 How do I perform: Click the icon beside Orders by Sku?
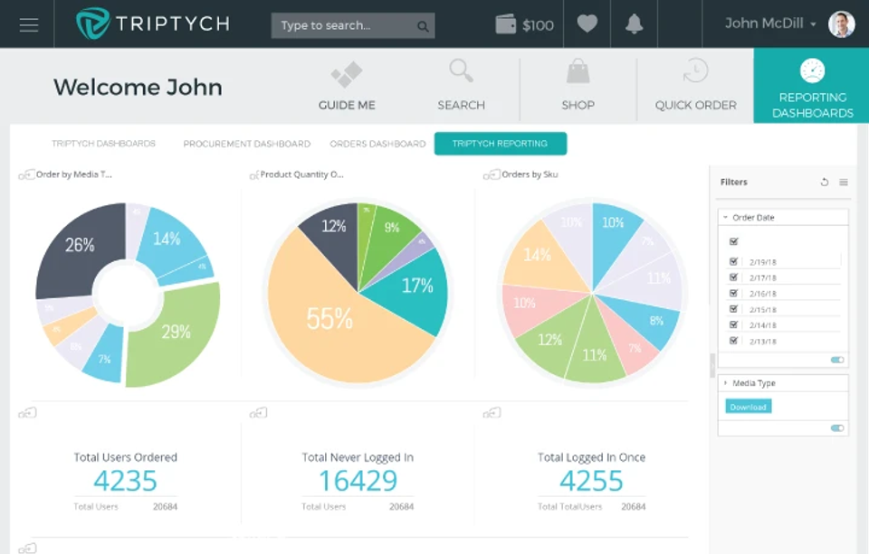tap(492, 174)
